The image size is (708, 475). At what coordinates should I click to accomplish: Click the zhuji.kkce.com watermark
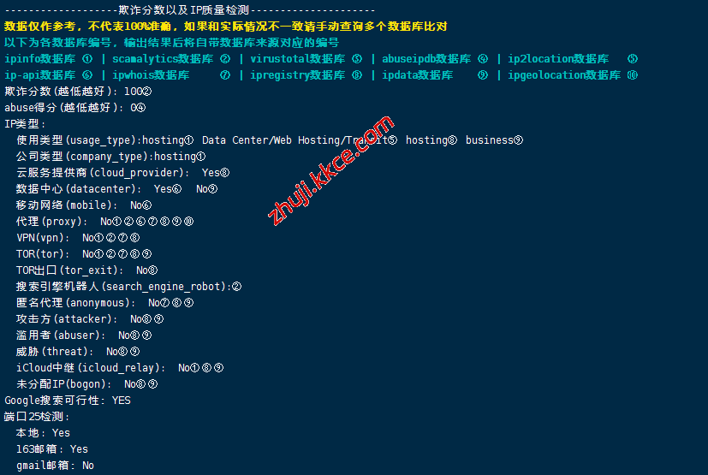331,169
